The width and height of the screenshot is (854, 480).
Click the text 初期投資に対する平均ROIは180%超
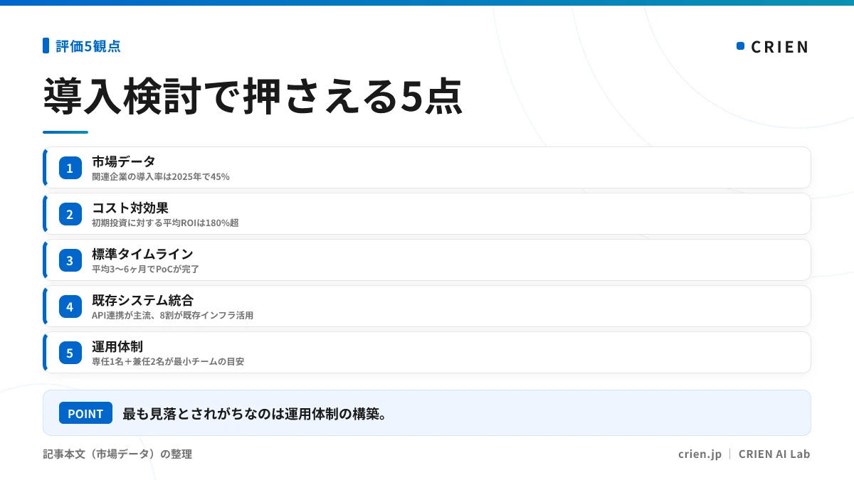[165, 223]
